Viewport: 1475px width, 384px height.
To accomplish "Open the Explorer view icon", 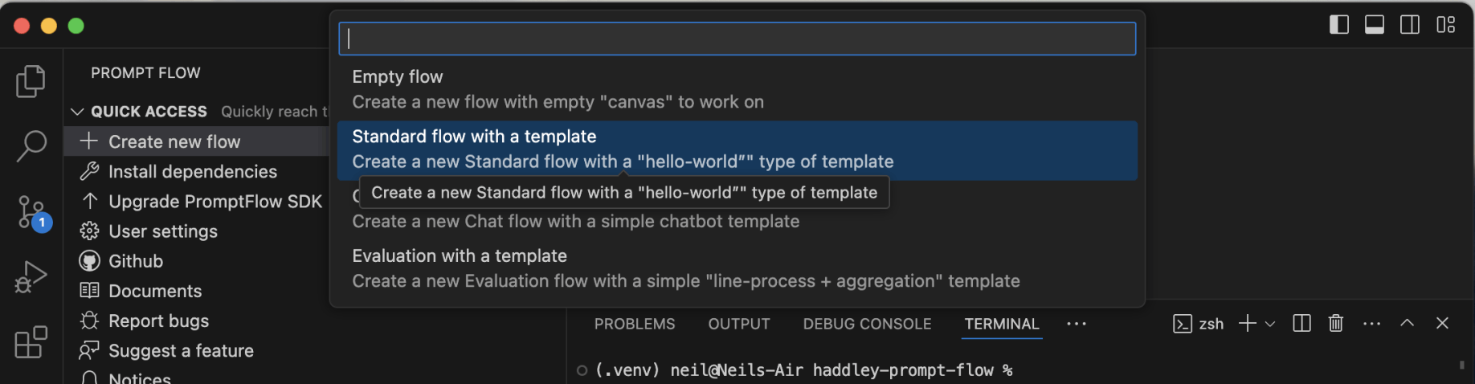I will pyautogui.click(x=31, y=81).
